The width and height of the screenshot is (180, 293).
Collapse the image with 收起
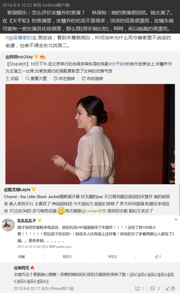click(x=12, y=78)
